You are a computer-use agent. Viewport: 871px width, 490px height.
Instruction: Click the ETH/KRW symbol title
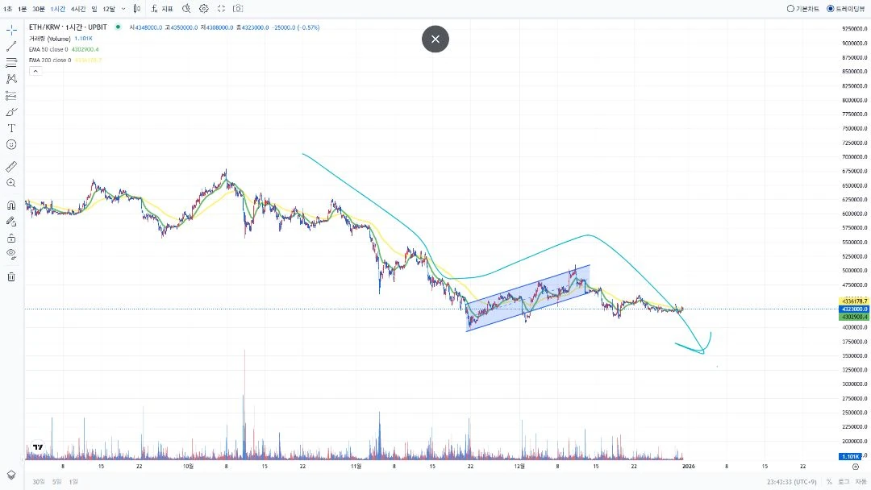(x=68, y=27)
